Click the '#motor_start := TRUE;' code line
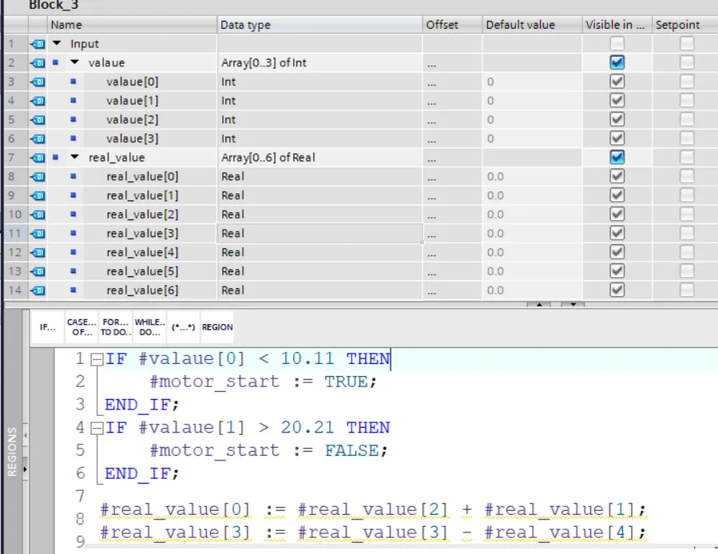Viewport: 718px width, 554px height. click(x=264, y=382)
